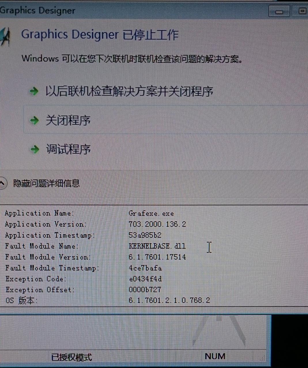Viewport: 308px width, 368px height.
Task: Click green arrow beside 以后联机检查解决方案
Action: click(x=34, y=91)
